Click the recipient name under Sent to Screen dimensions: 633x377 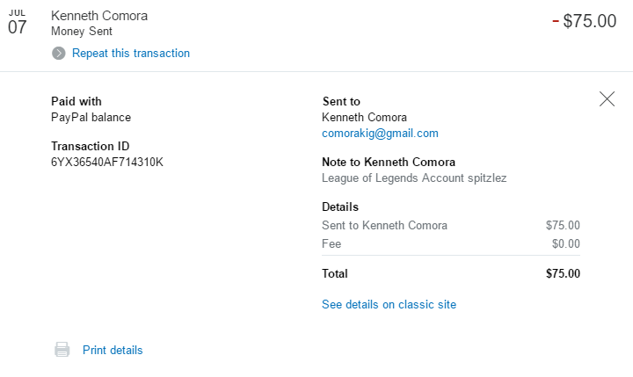click(364, 118)
